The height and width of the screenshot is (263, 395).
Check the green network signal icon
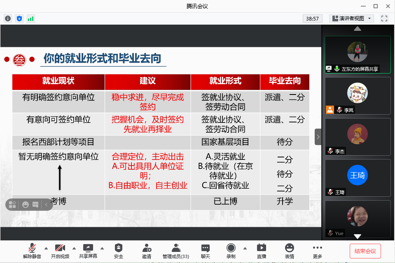[x=31, y=18]
